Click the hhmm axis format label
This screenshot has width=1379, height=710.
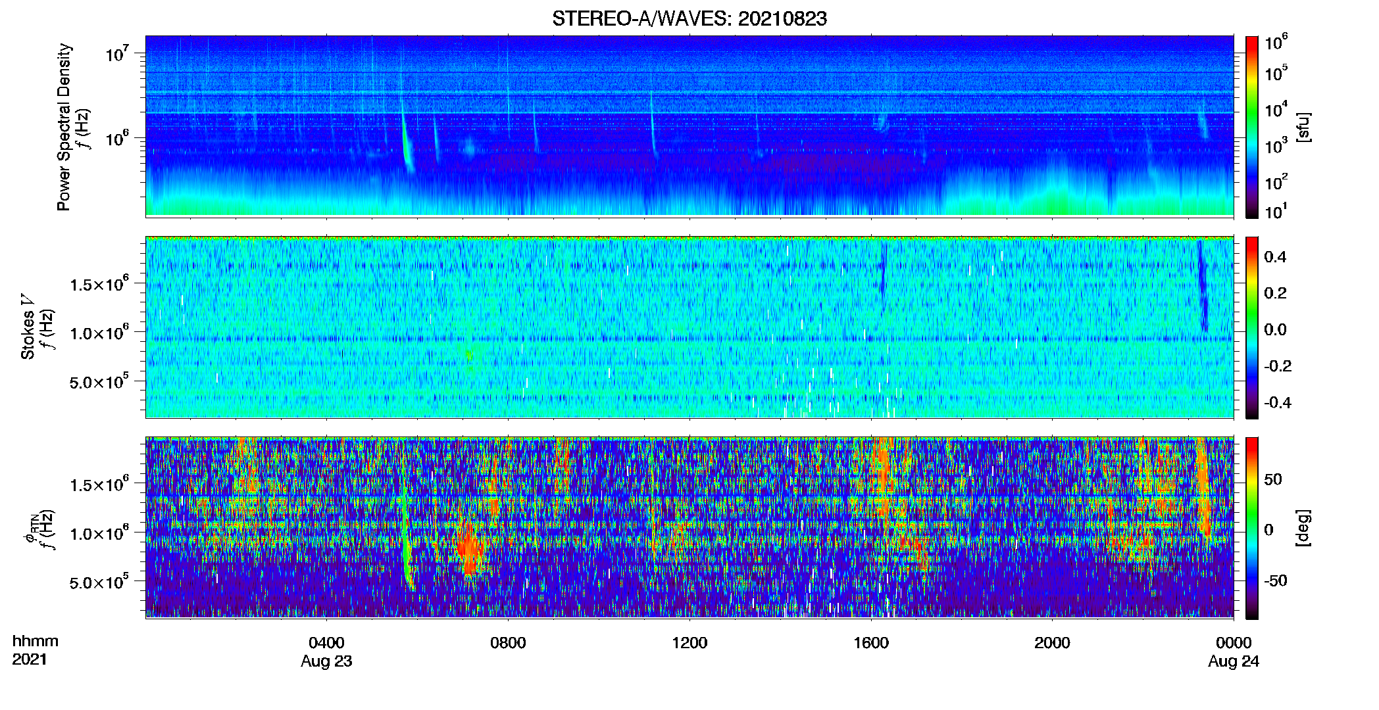click(x=36, y=641)
